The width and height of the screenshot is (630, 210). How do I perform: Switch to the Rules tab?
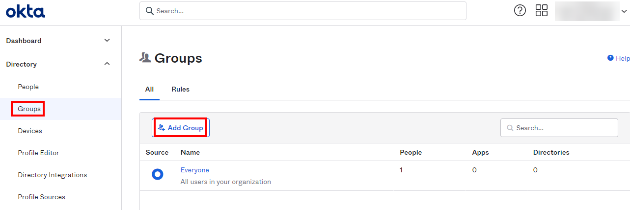(x=180, y=89)
